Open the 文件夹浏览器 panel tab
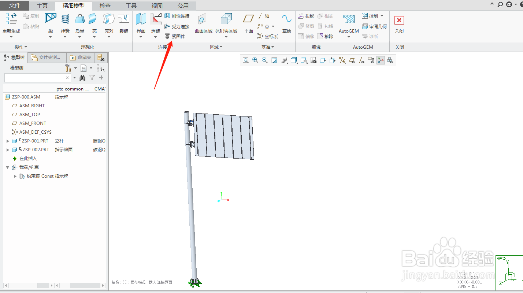523x293 pixels. point(48,58)
